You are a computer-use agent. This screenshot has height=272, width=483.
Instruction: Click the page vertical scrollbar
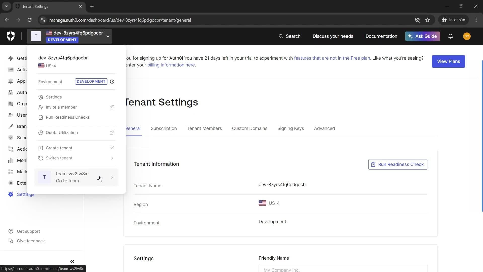482,136
